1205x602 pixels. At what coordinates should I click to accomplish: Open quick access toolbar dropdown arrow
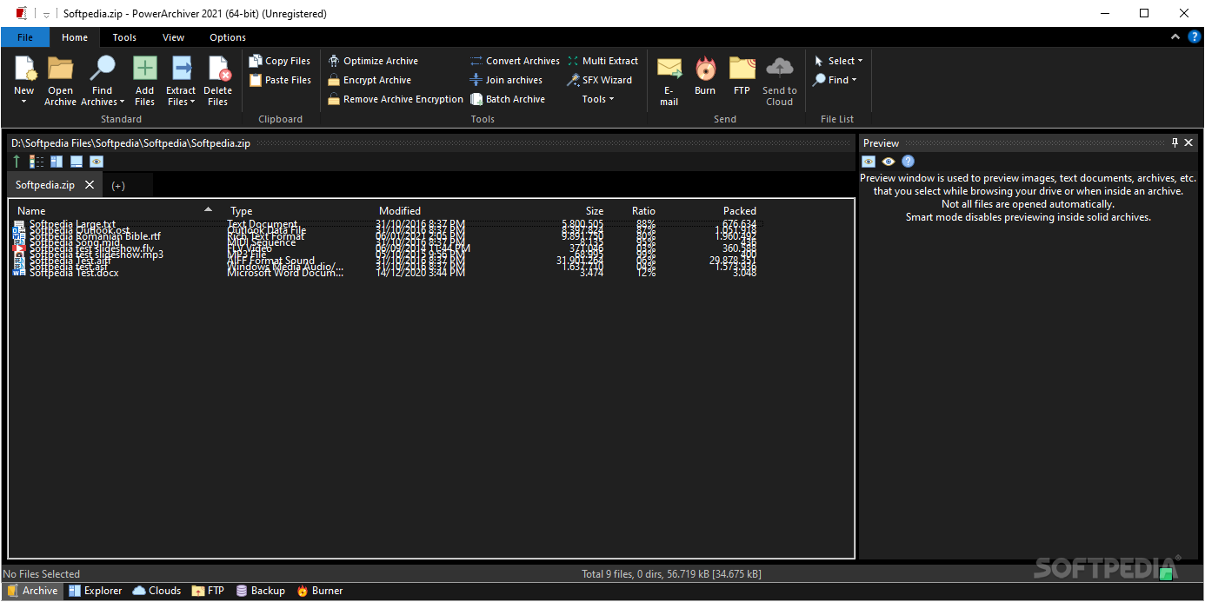point(46,14)
